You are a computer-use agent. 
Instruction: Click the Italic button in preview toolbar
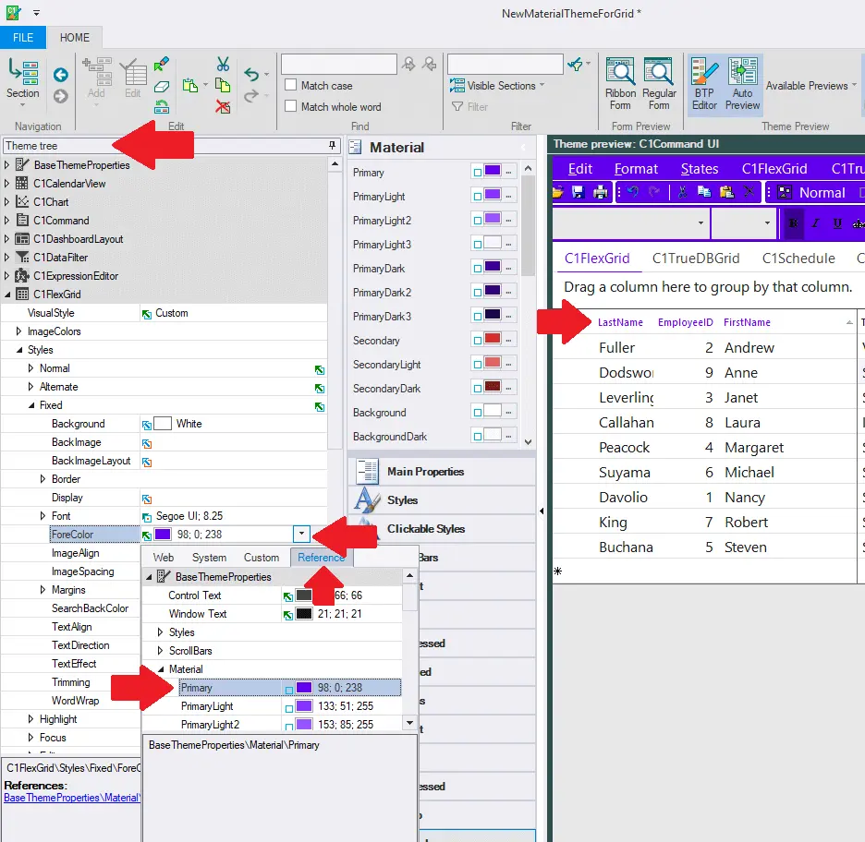[x=815, y=223]
